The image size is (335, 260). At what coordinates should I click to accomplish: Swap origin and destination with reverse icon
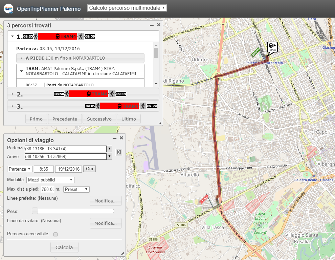(119, 152)
